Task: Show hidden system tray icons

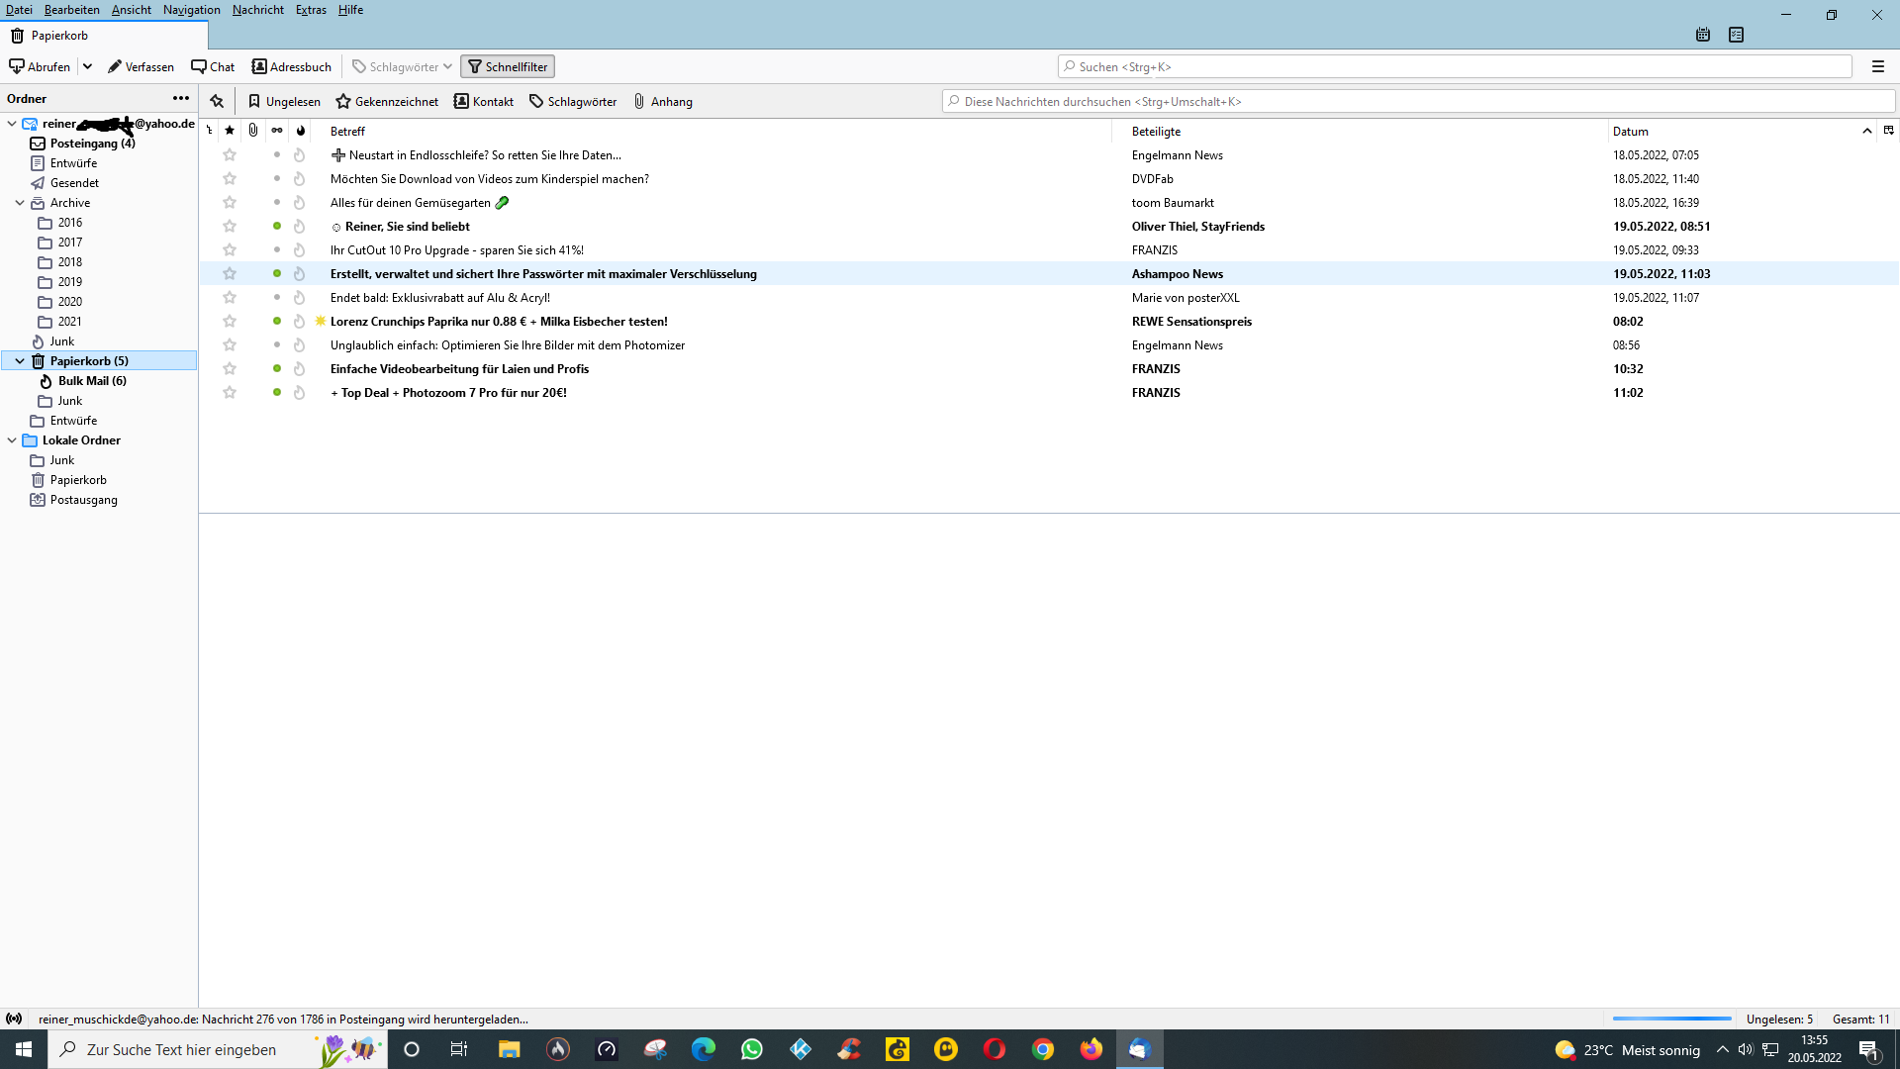Action: click(x=1723, y=1049)
